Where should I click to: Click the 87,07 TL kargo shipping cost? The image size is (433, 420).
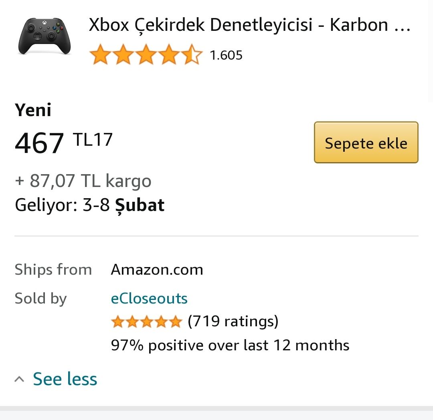click(83, 181)
